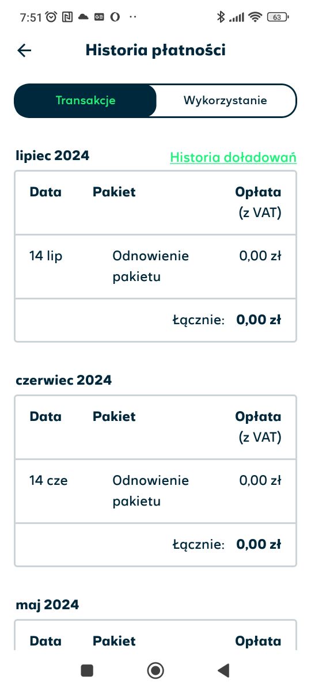Tap the maj 2024 section heading
311x691 pixels.
(x=47, y=605)
